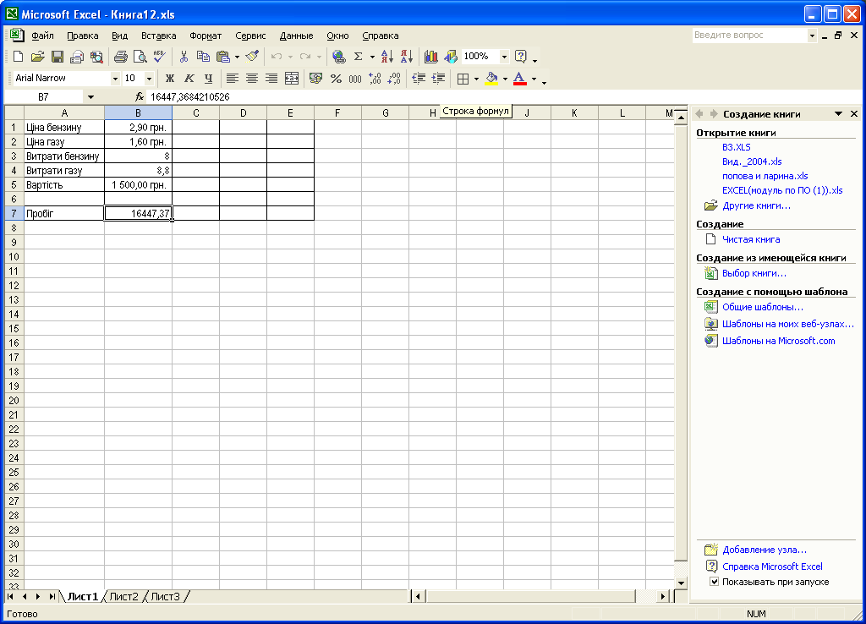Click the 'Введите вопрос' help box
866x624 pixels.
[x=749, y=35]
